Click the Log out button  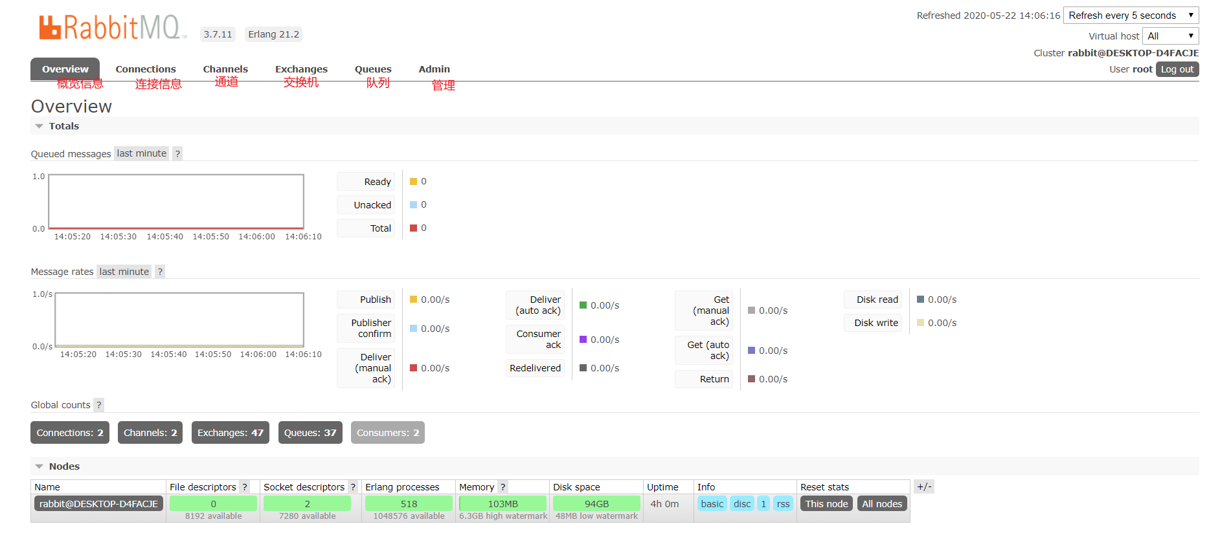[x=1177, y=69]
